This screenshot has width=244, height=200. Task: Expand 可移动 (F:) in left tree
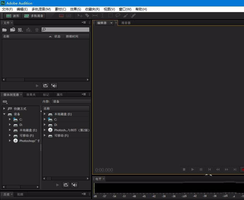tap(10, 135)
